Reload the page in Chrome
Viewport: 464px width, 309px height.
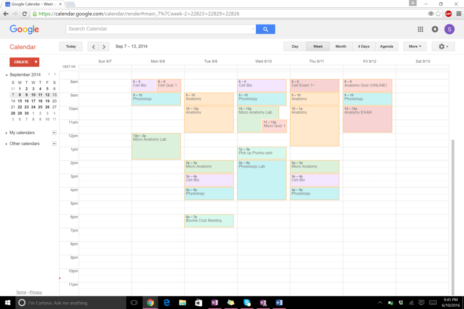point(24,14)
